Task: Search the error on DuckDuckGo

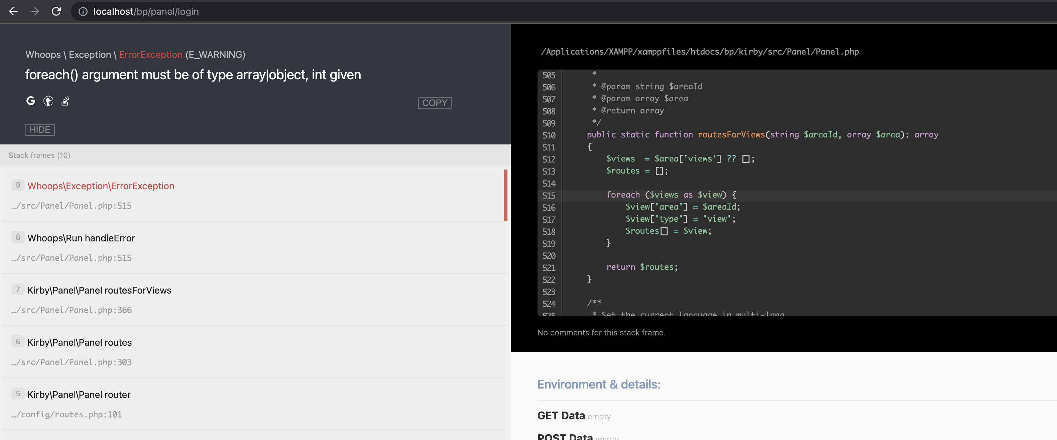Action: coord(48,101)
